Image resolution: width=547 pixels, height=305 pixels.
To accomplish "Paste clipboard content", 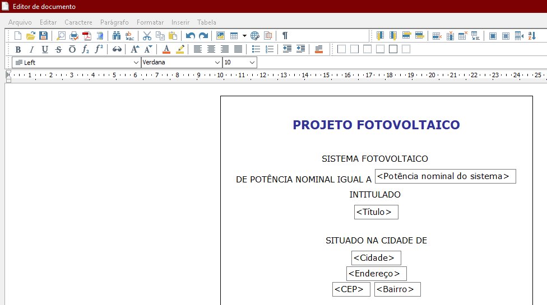I will click(x=173, y=35).
